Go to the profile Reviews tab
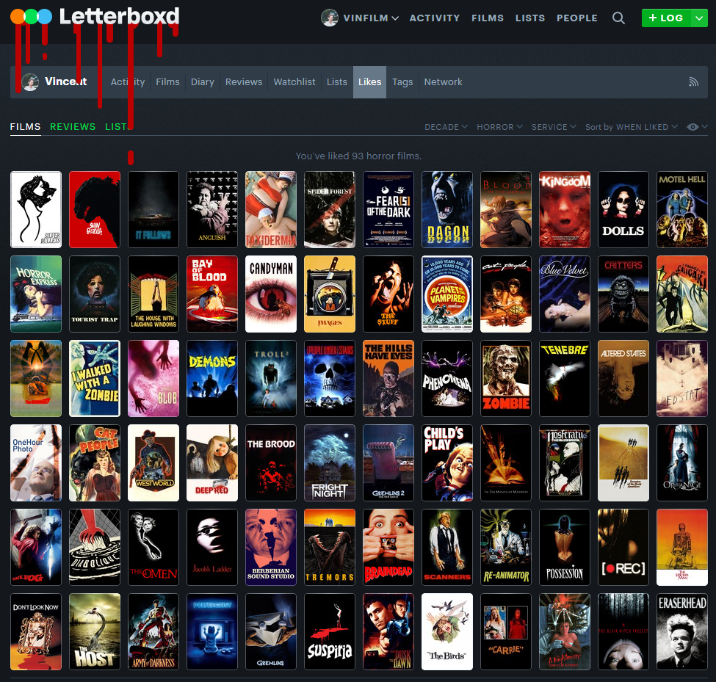 243,81
